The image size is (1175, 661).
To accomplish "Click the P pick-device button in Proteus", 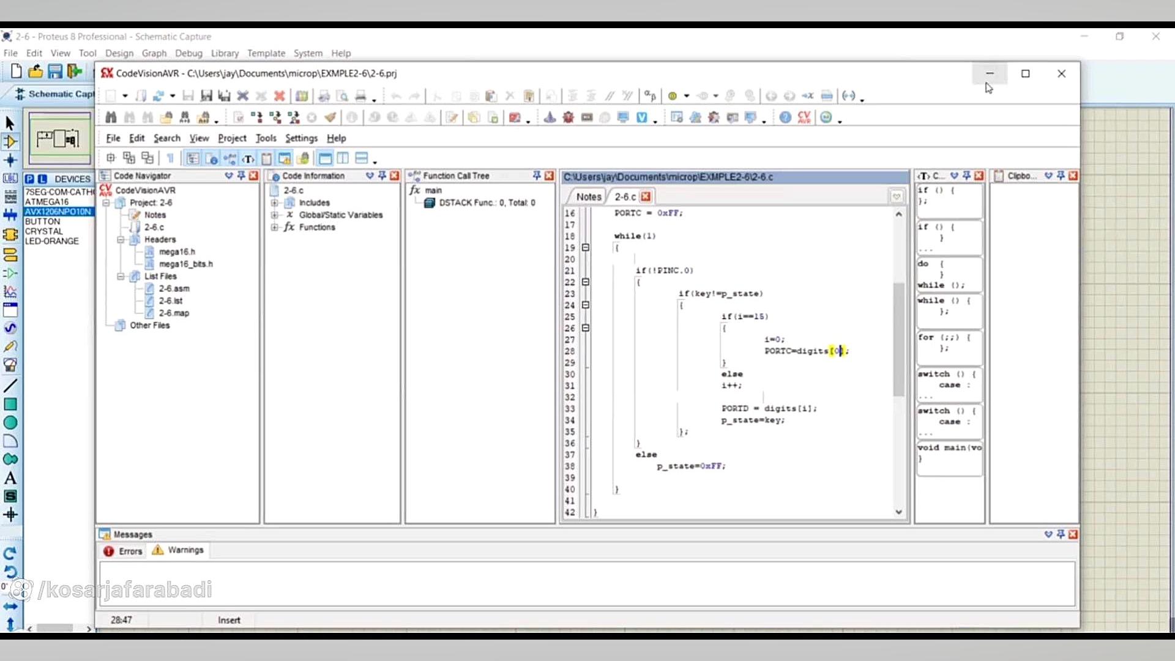I will tap(29, 179).
